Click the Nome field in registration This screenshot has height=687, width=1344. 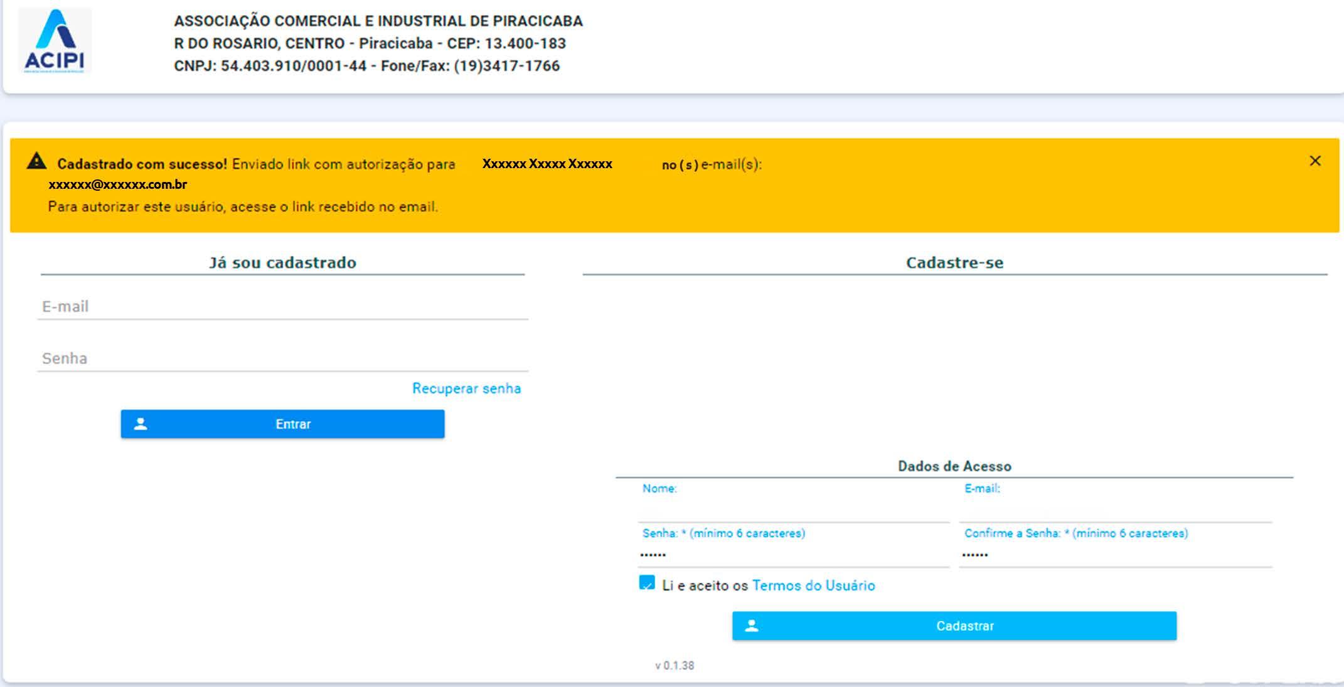click(x=793, y=509)
